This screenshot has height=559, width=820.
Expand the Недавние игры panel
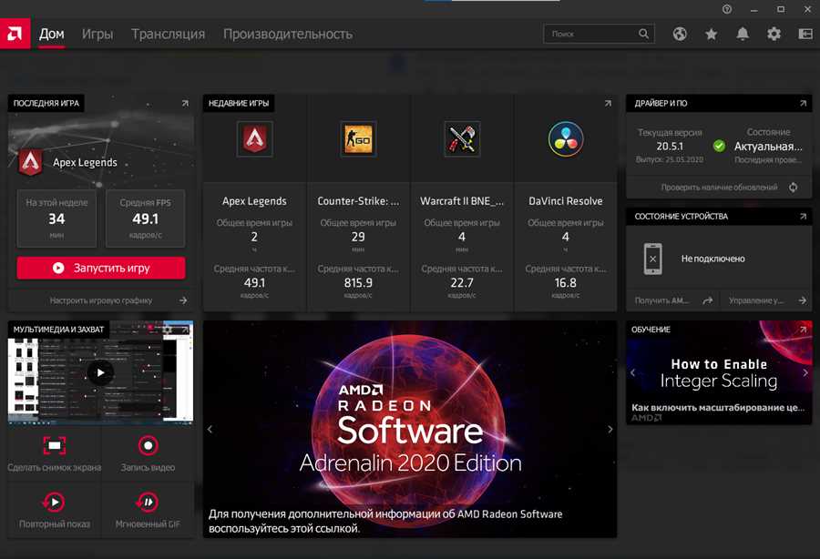[x=608, y=104]
